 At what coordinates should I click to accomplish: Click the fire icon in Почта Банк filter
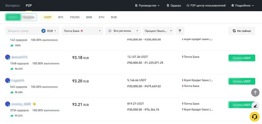click(x=82, y=31)
